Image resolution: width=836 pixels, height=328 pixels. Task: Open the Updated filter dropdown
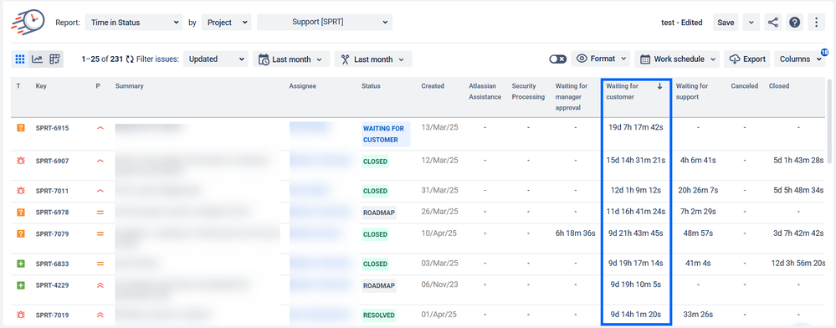click(216, 59)
